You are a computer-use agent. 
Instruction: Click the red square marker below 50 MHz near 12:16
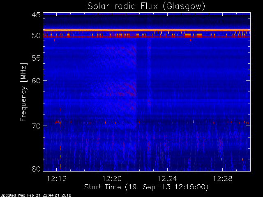(54, 40)
